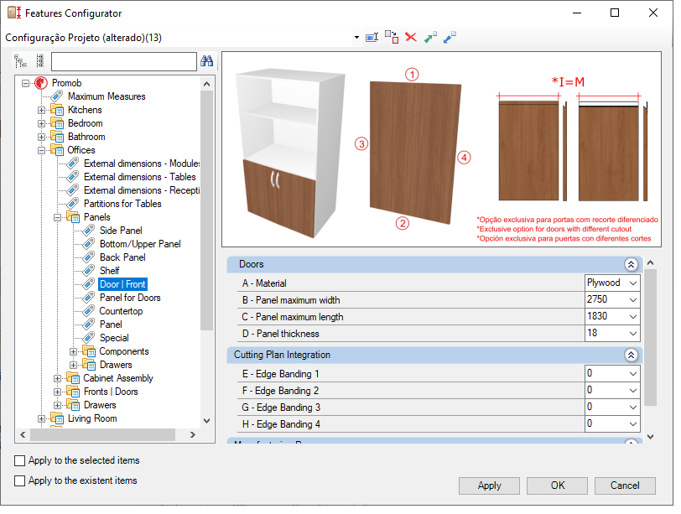
Task: Select the Bottom/Upper Panel tree item
Action: (x=140, y=244)
